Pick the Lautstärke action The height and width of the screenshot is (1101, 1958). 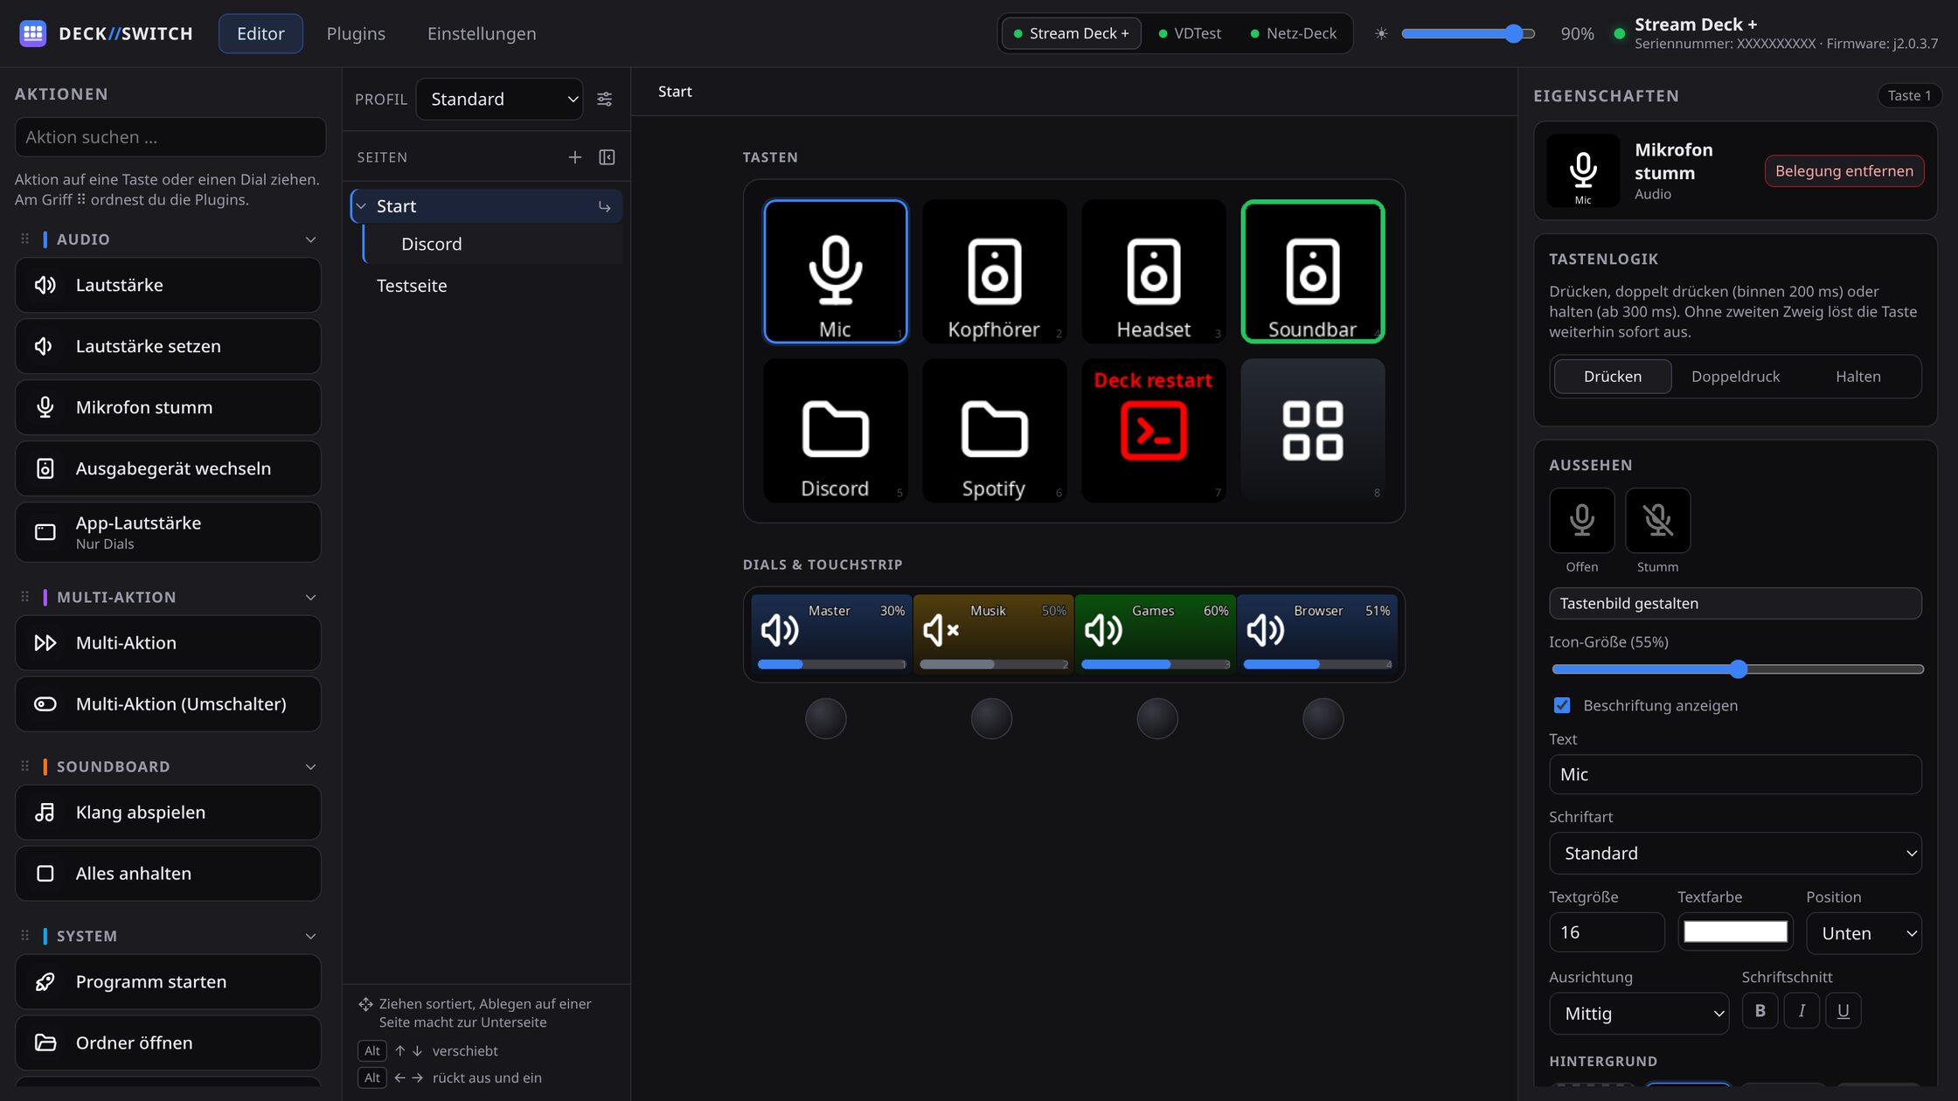(x=168, y=285)
